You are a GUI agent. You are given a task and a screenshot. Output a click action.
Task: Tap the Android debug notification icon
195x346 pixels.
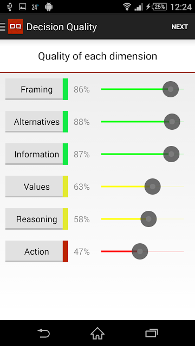tap(49, 7)
